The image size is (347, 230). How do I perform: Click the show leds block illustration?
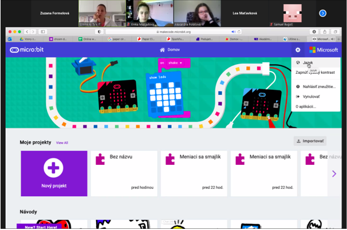tap(164, 94)
